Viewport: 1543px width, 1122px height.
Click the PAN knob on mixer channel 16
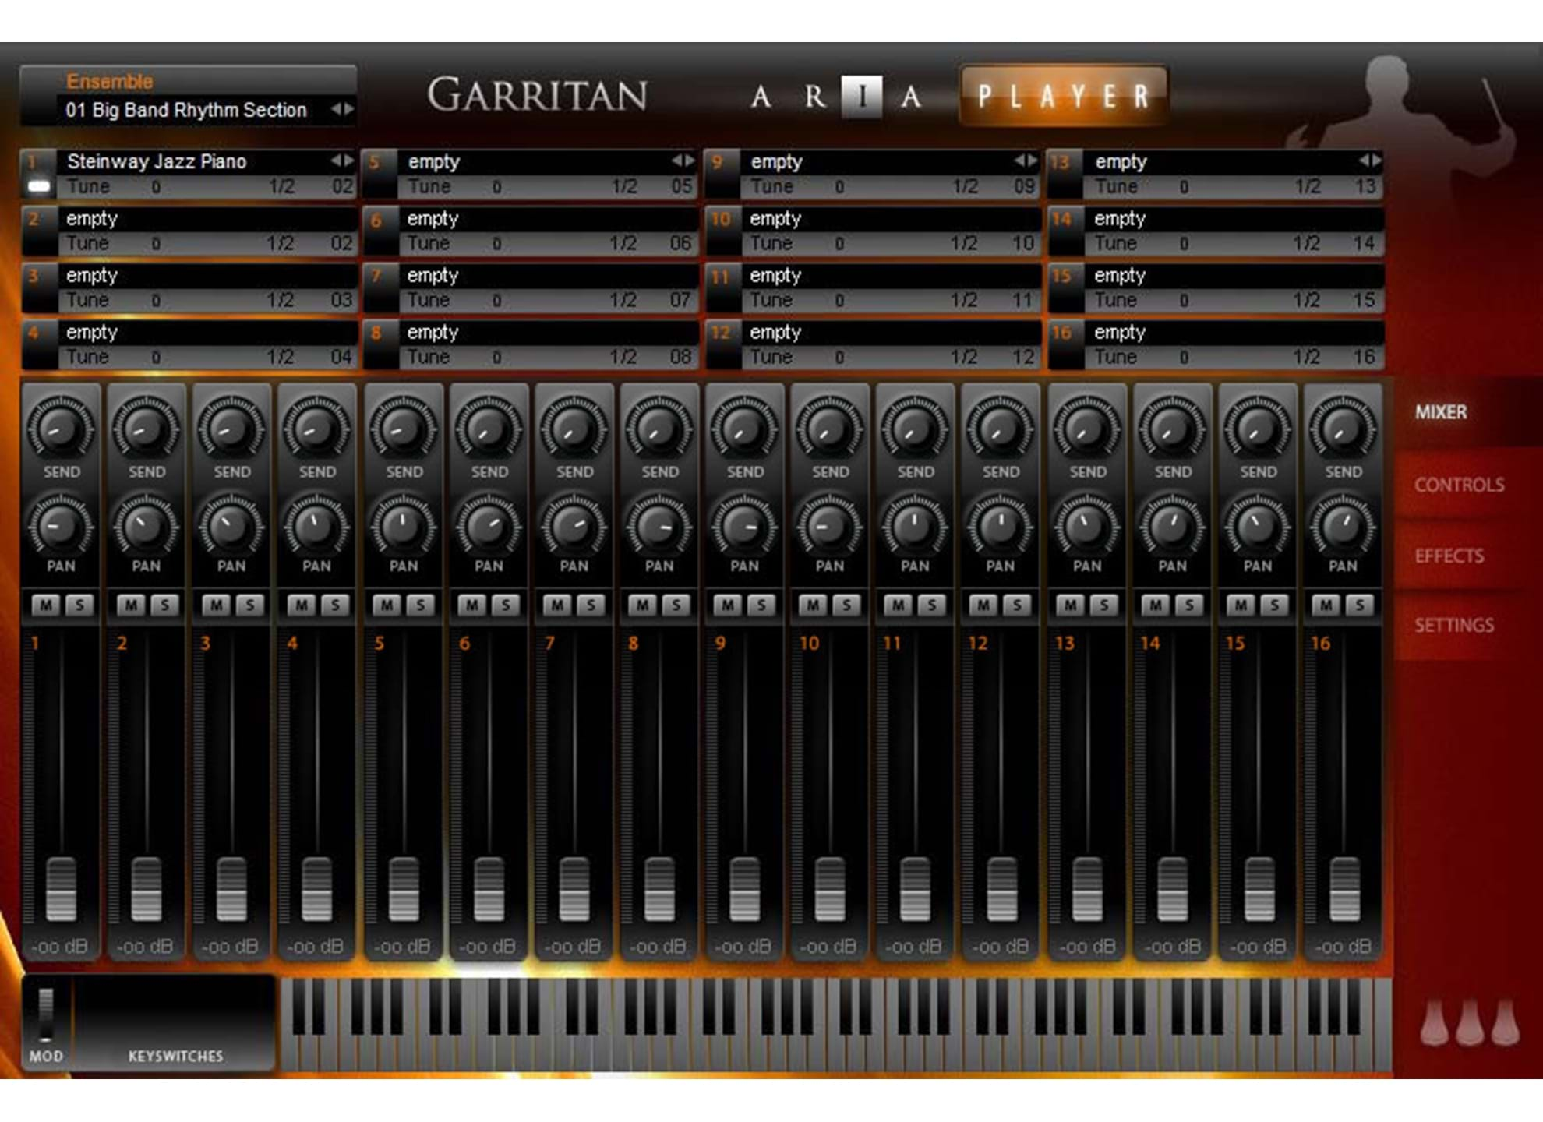(x=1343, y=527)
